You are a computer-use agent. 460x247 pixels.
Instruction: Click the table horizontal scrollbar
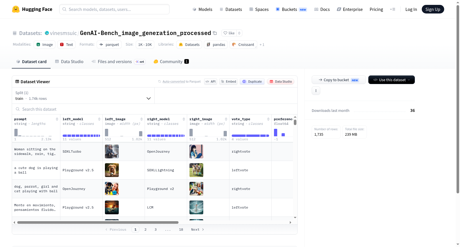(98, 222)
